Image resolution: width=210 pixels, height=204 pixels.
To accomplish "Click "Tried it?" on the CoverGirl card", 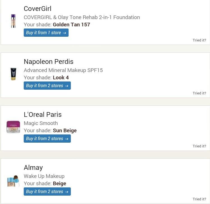I will click(x=199, y=40).
